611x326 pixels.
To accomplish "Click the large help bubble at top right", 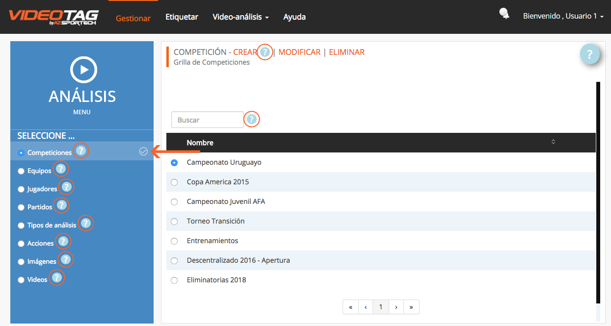I will [590, 54].
